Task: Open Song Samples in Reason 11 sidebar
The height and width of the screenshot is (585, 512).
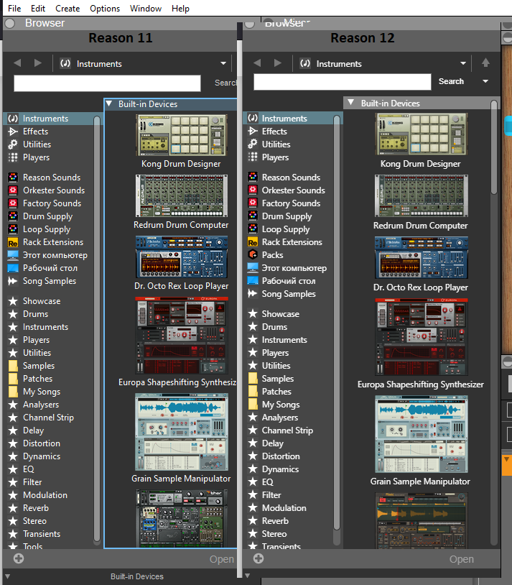Action: (x=50, y=281)
